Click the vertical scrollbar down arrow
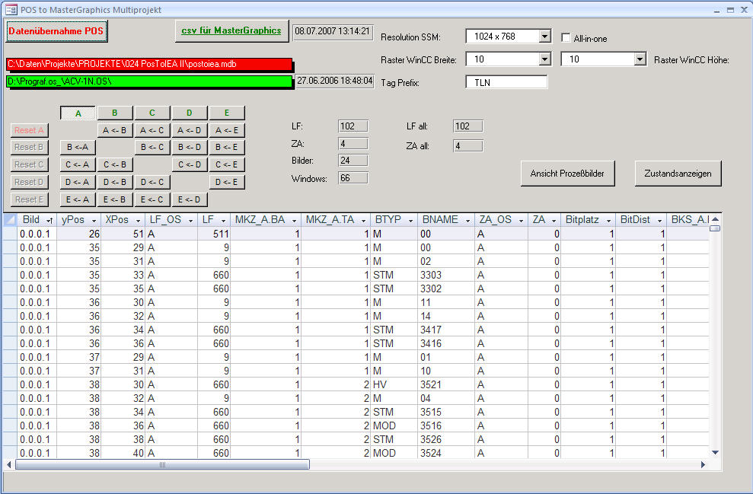 click(x=715, y=452)
